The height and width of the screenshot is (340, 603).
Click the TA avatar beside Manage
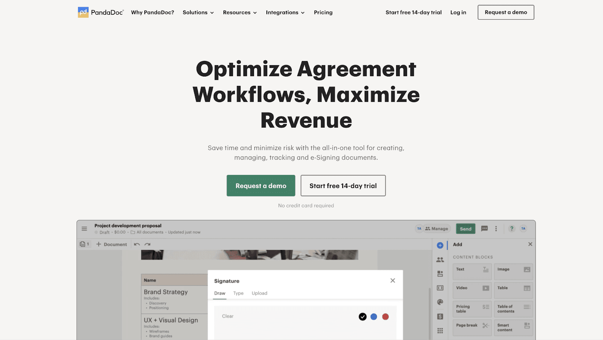pyautogui.click(x=419, y=228)
